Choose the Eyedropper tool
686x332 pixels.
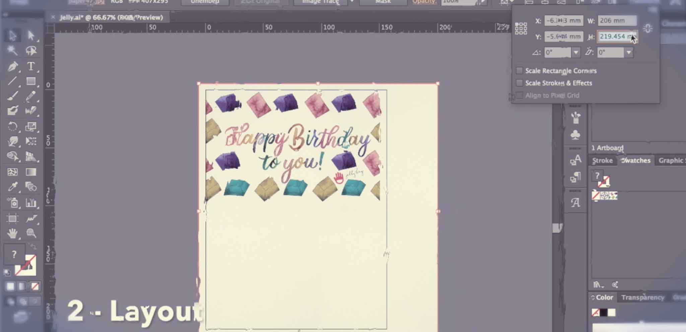[x=13, y=186]
